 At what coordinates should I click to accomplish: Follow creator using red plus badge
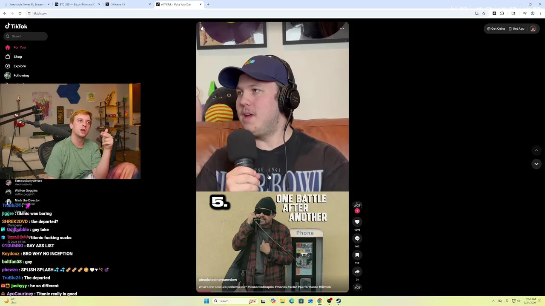(357, 211)
